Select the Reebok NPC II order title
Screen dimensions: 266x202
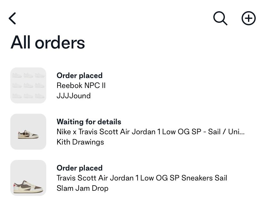[81, 85]
